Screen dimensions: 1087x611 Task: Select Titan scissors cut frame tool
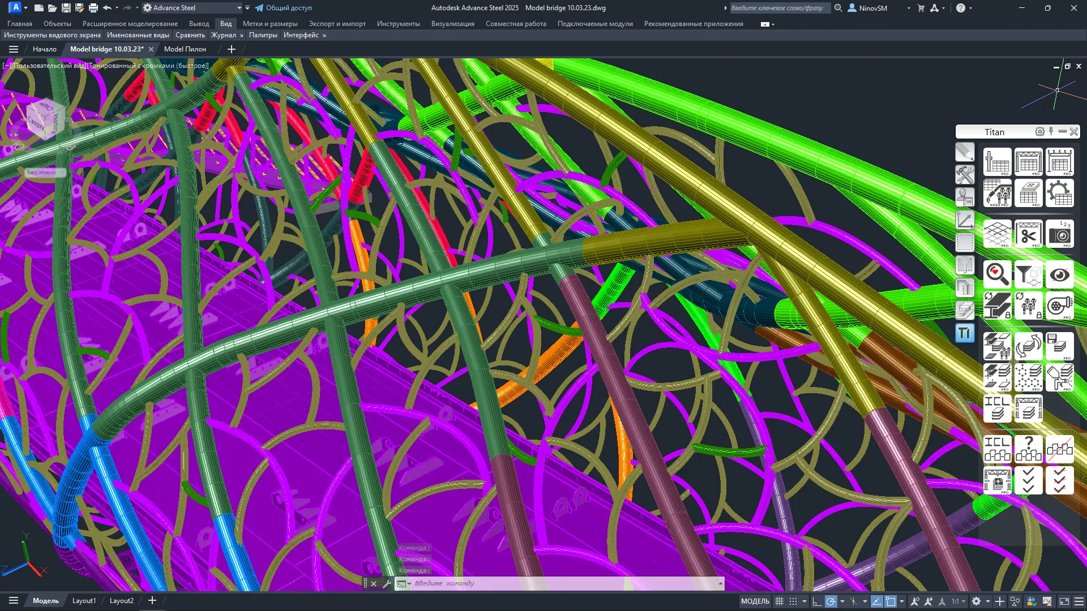tap(1028, 234)
